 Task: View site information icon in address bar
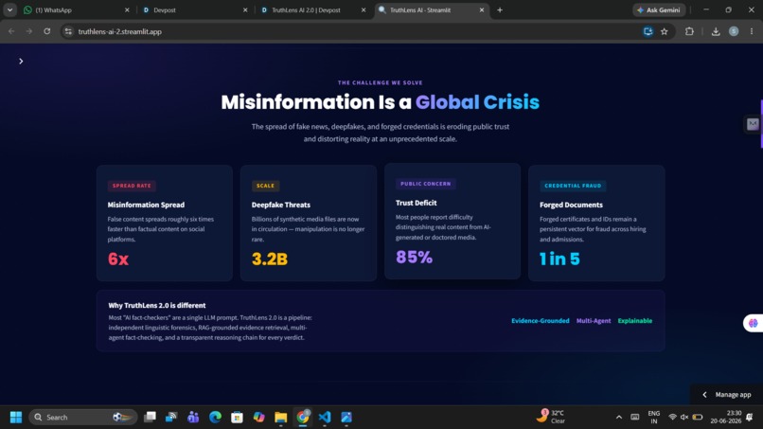(68, 31)
